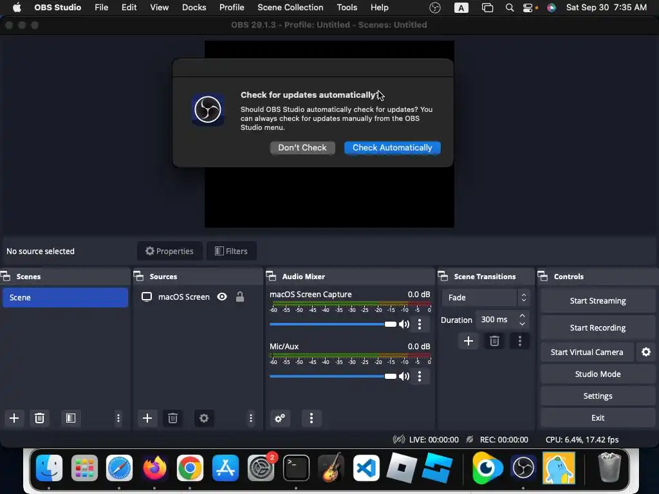Open Finder from the Dock

click(x=49, y=468)
